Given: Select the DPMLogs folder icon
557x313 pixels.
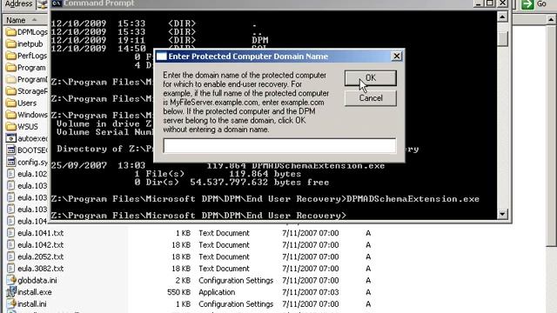Looking at the screenshot, I should coord(11,32).
